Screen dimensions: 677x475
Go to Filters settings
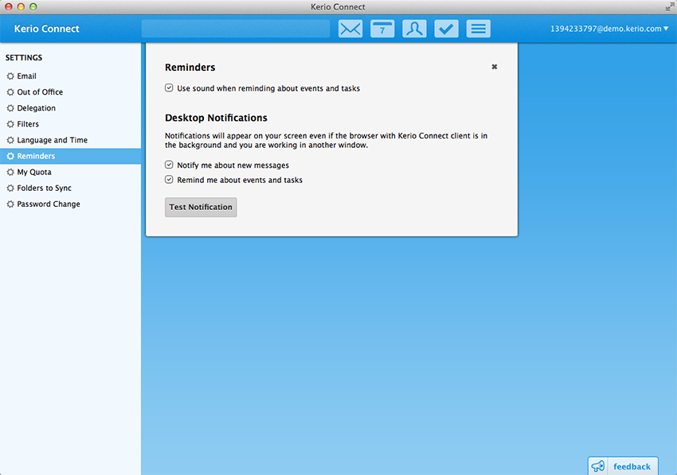point(28,124)
